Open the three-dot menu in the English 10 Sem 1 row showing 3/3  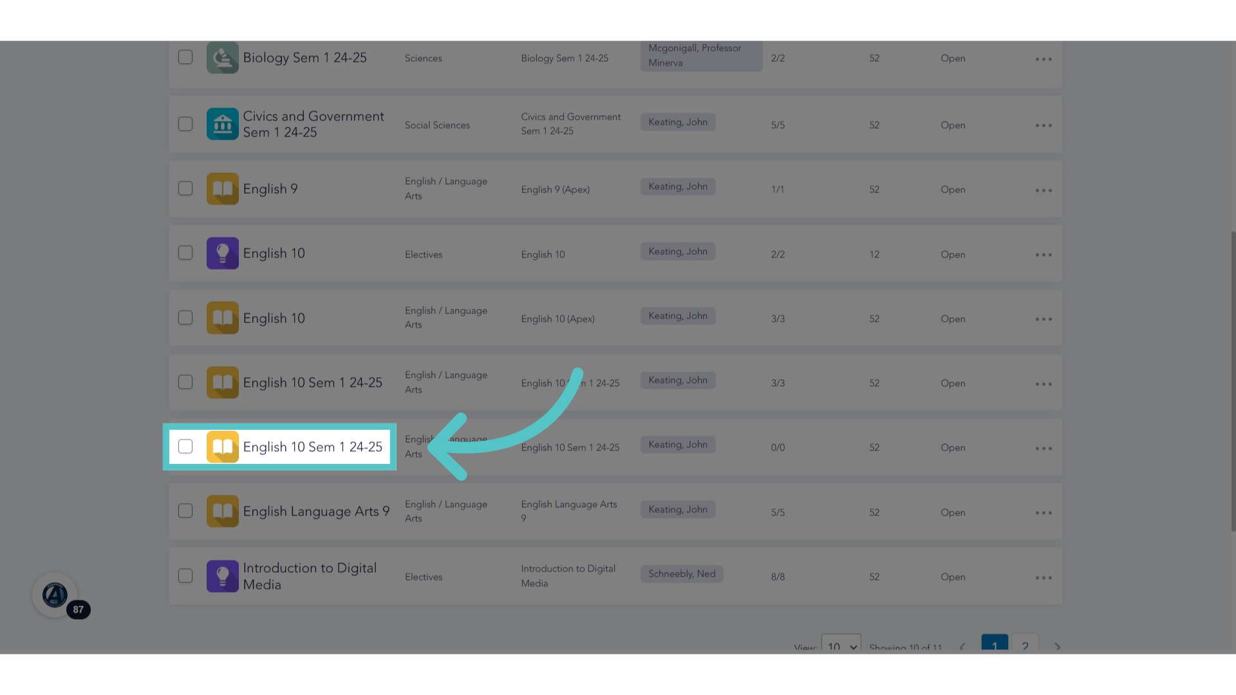pyautogui.click(x=1044, y=384)
